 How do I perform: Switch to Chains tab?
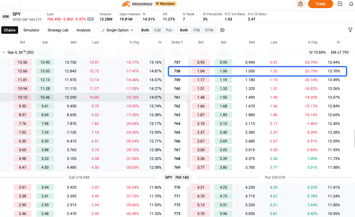(x=9, y=30)
